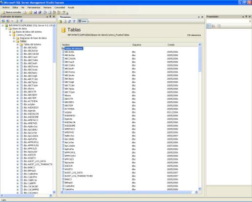252x202 pixels.
Task: Click the disconnect icon in Explorador de objetos toolbar
Action: pos(8,21)
